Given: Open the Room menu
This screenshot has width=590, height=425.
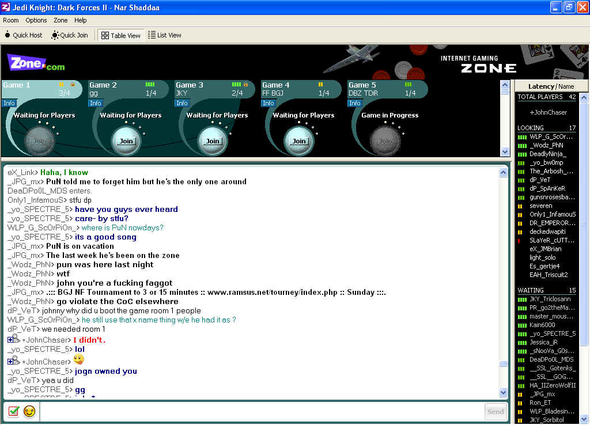Looking at the screenshot, I should pyautogui.click(x=10, y=20).
